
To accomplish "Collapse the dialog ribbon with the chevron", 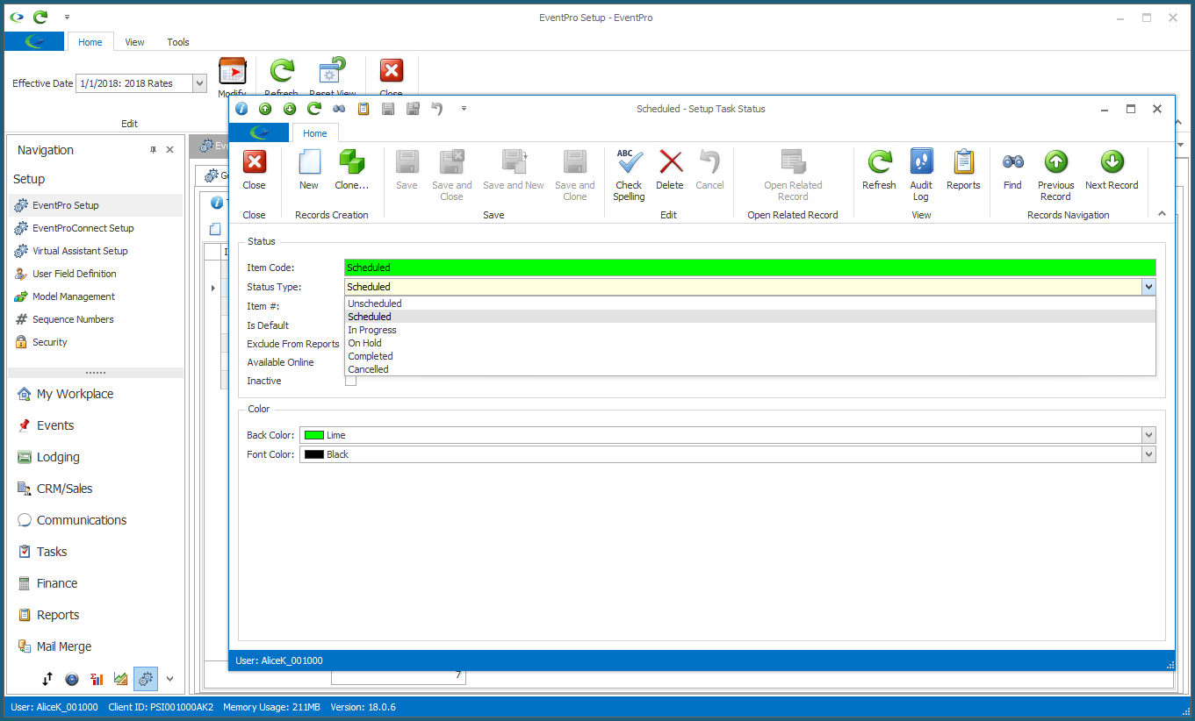I will 1162,213.
